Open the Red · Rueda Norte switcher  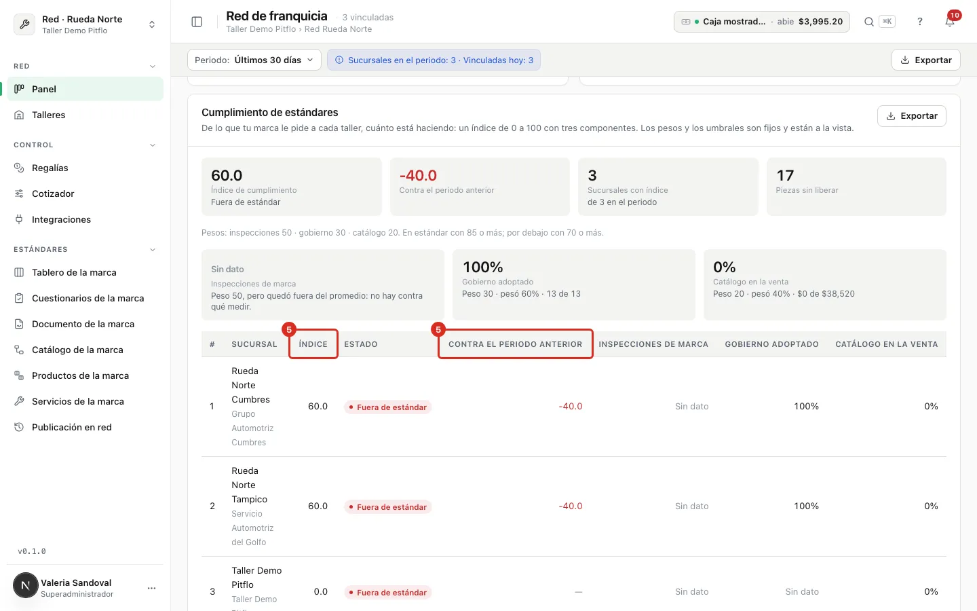click(85, 24)
